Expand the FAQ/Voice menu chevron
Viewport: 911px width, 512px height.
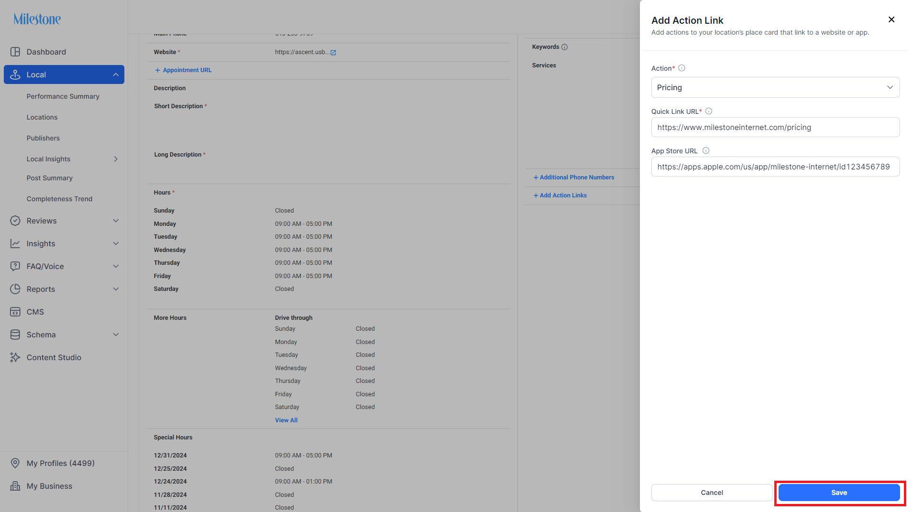pyautogui.click(x=116, y=266)
